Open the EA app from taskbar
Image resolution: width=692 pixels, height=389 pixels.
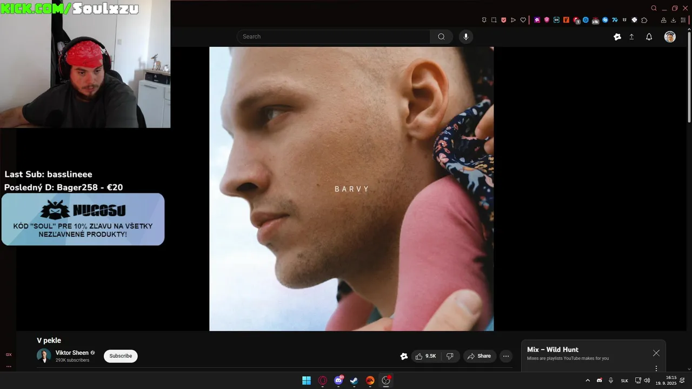click(x=370, y=380)
